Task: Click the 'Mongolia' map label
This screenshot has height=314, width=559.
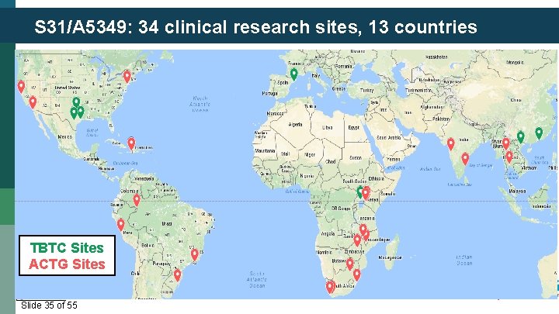Action: [516, 62]
